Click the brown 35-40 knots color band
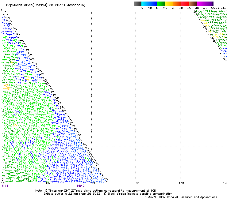Screen dimensions: 227x199 193,4
